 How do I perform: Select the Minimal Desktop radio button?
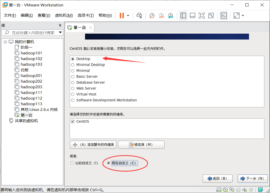pyautogui.click(x=73, y=65)
